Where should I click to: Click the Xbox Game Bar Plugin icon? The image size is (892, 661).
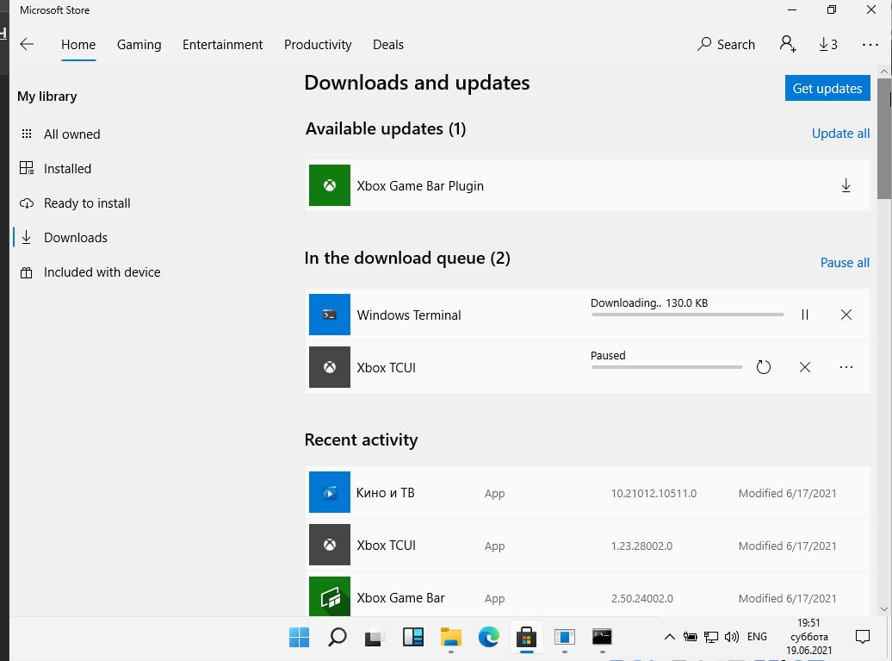tap(330, 185)
